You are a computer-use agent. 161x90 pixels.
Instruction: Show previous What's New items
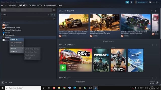(x=152, y=11)
